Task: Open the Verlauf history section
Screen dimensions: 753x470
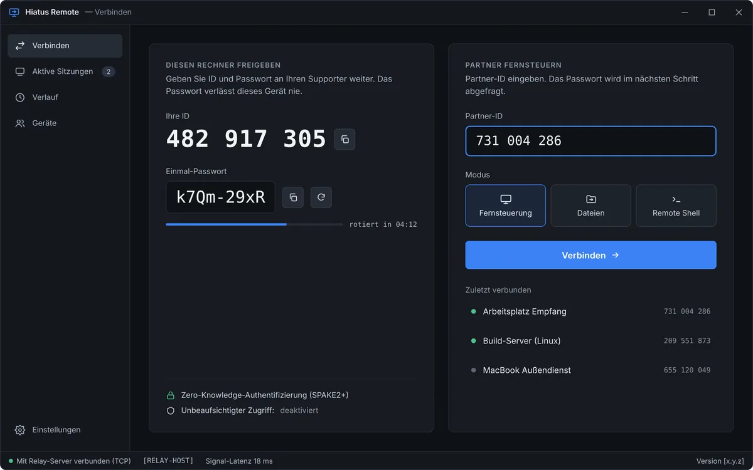Action: click(x=65, y=97)
